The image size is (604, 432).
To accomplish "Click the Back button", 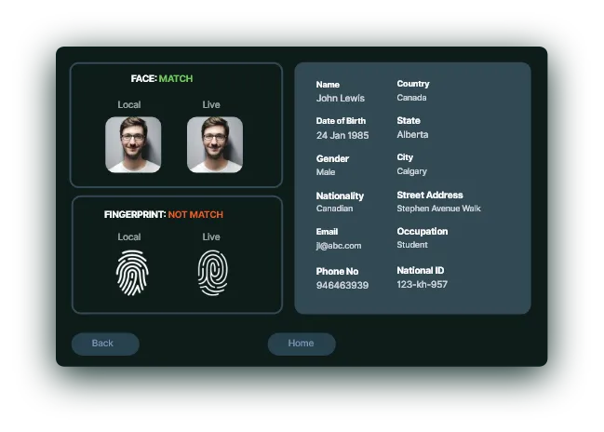I will coord(105,344).
